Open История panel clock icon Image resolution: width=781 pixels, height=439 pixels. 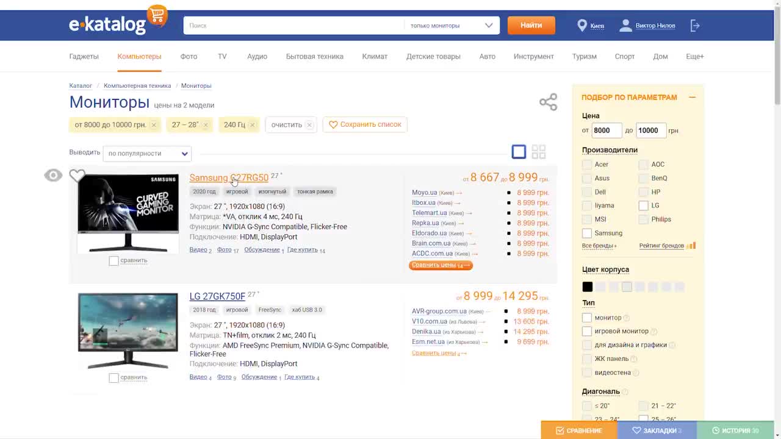pyautogui.click(x=716, y=430)
